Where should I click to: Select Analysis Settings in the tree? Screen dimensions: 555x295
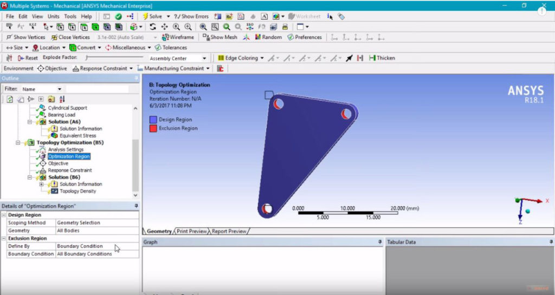pyautogui.click(x=66, y=149)
